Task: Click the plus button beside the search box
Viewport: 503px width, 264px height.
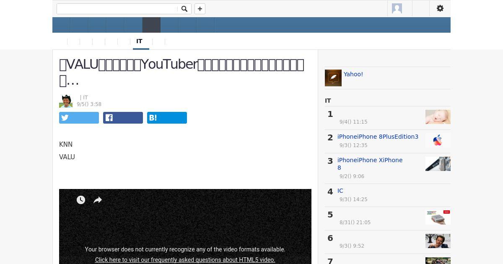Action: (200, 9)
